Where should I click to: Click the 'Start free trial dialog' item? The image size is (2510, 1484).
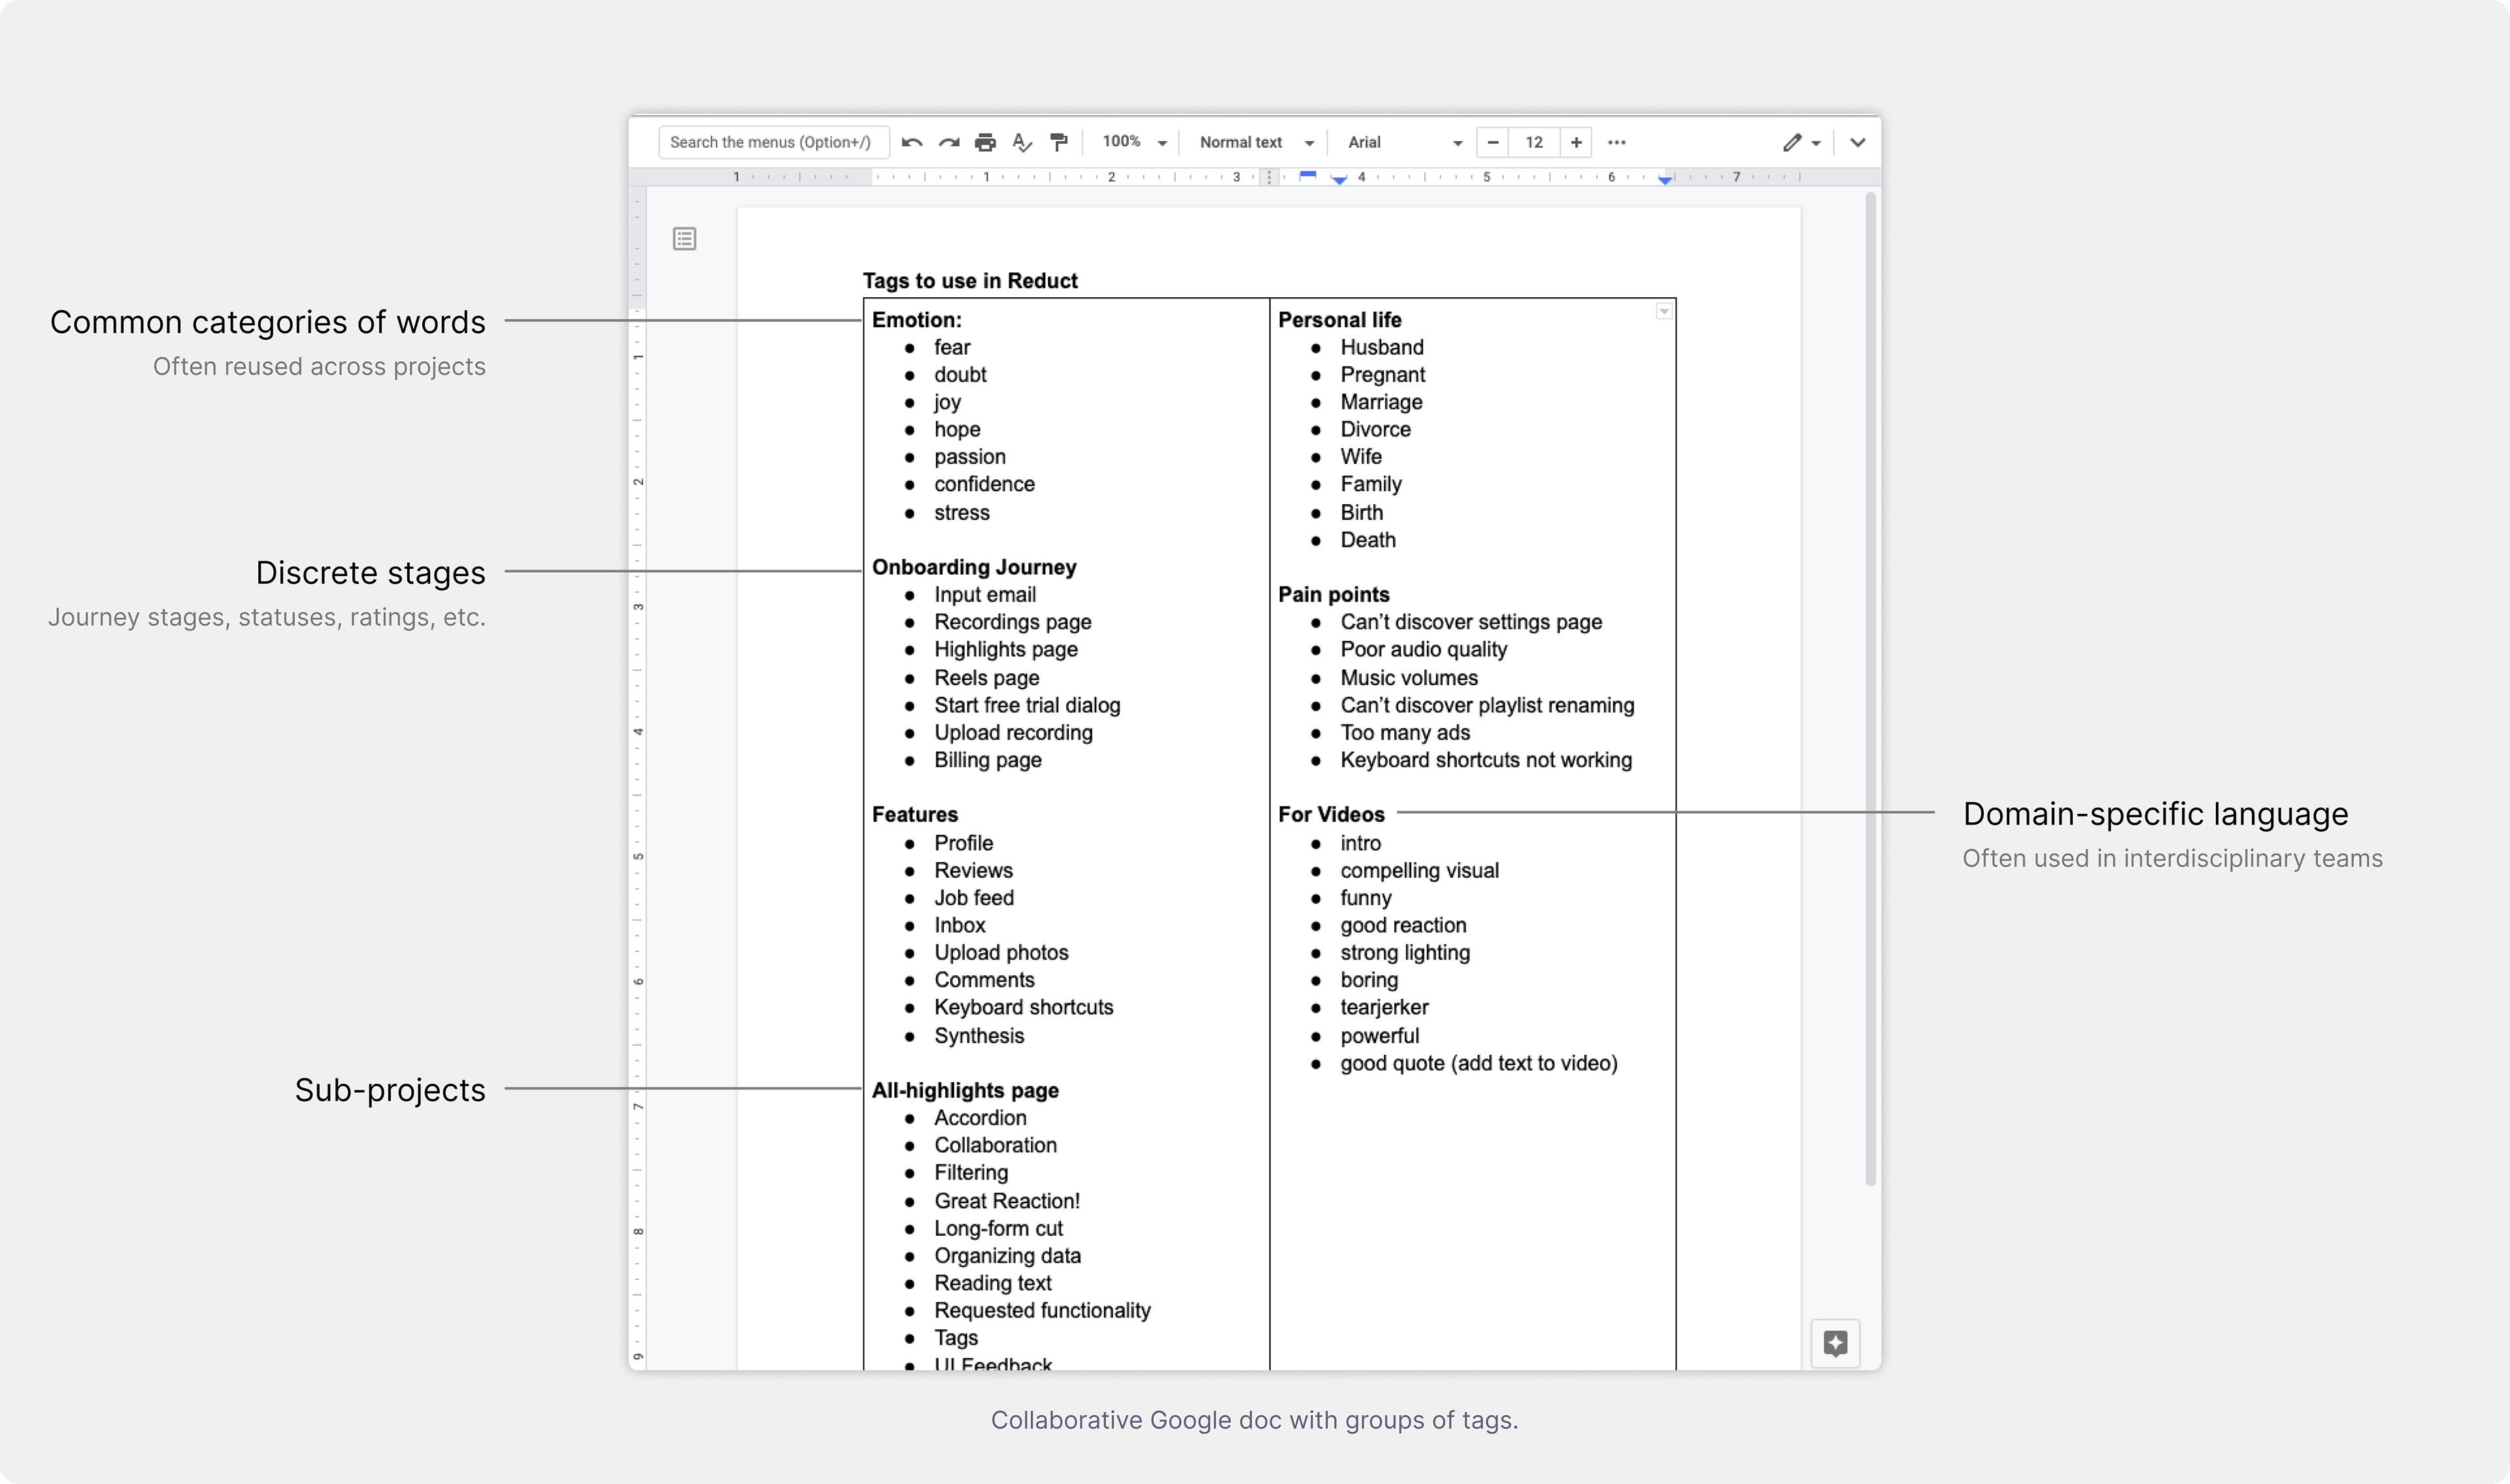tap(1028, 705)
